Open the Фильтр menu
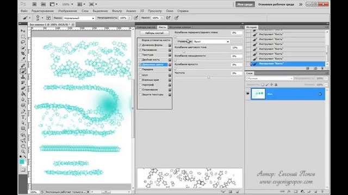The image size is (348, 195). (117, 11)
